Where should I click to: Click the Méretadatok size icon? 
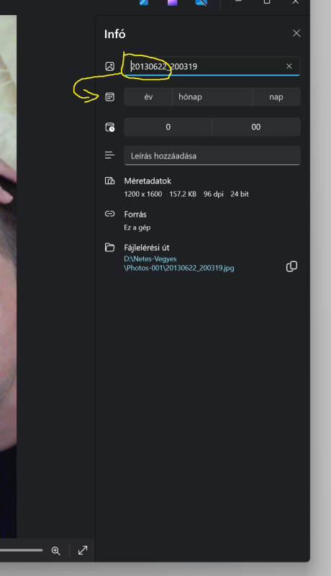[109, 181]
